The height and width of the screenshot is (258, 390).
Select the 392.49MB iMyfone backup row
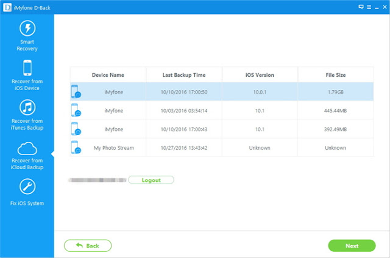(222, 129)
